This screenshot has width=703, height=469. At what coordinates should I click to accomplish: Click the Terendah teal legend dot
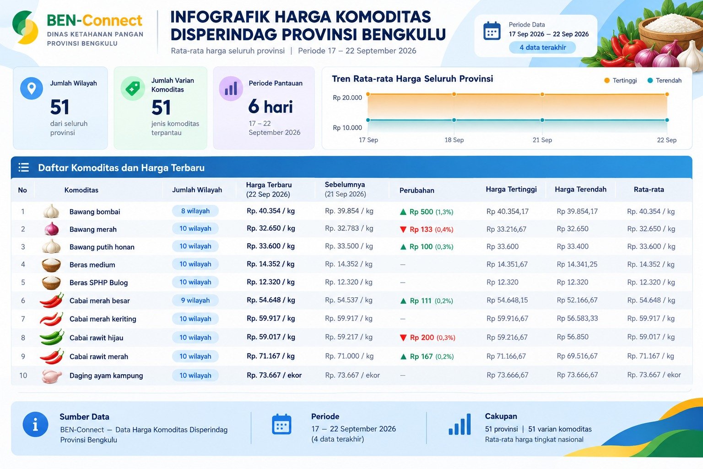[x=650, y=81]
